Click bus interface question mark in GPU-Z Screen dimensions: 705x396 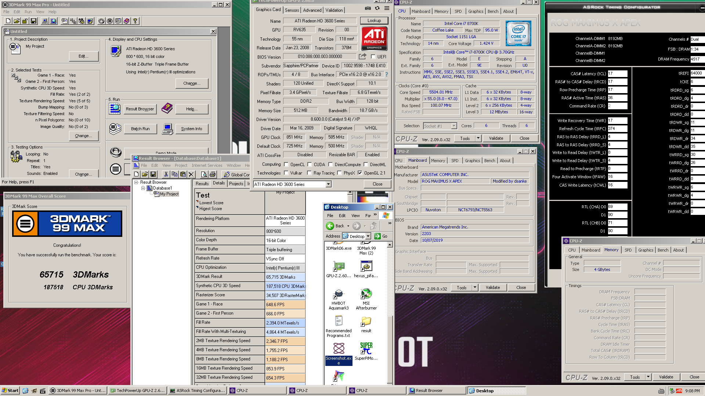pos(386,74)
